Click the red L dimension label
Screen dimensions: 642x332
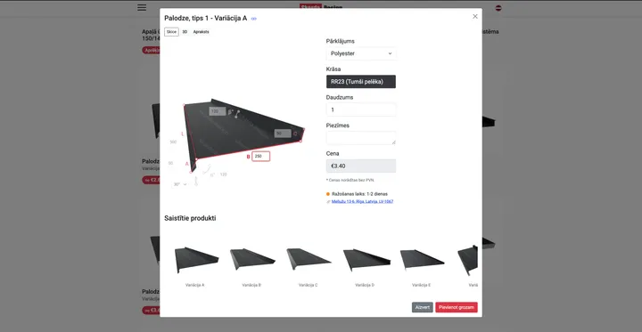[x=182, y=134]
